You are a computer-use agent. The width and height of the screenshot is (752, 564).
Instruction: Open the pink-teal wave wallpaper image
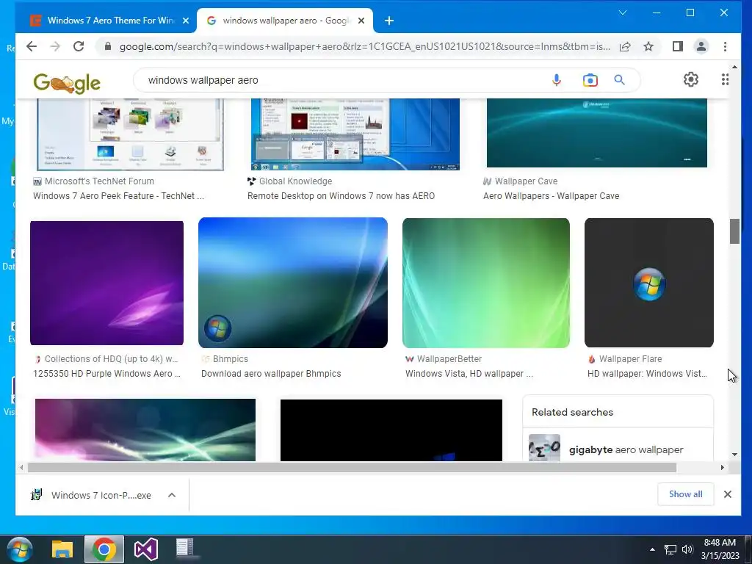tap(145, 430)
